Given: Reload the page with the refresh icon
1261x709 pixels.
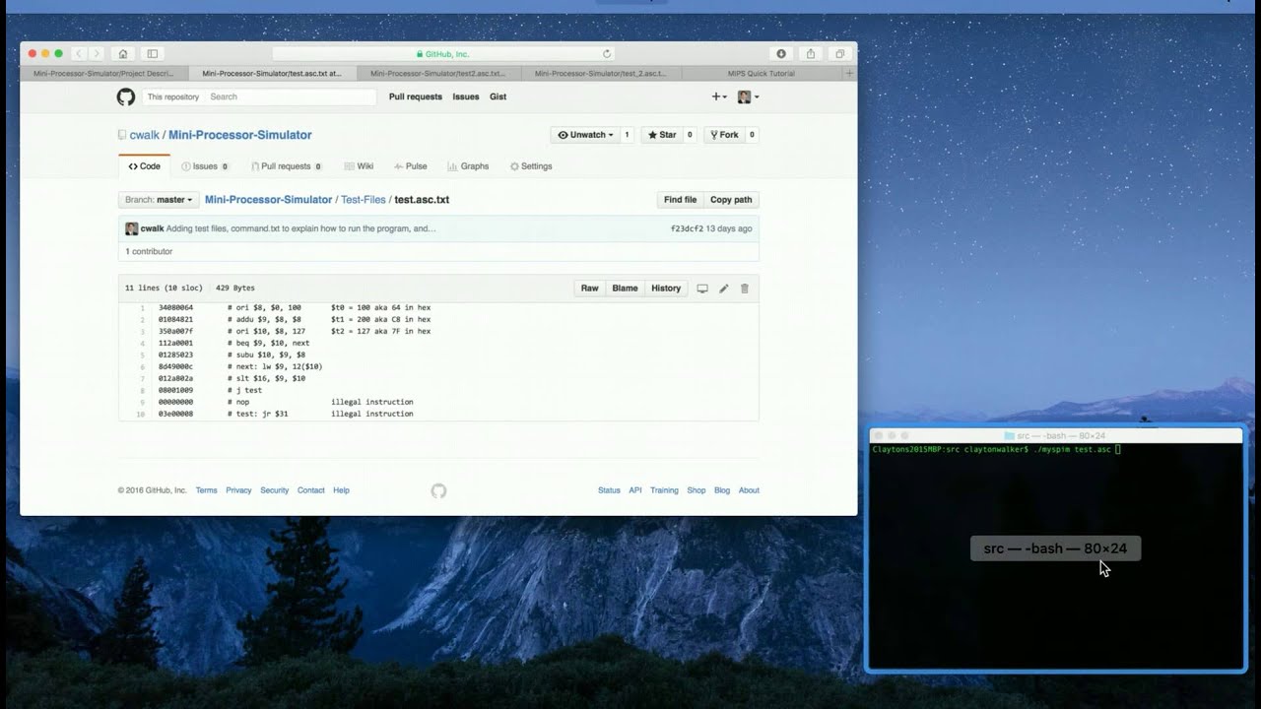Looking at the screenshot, I should (607, 53).
